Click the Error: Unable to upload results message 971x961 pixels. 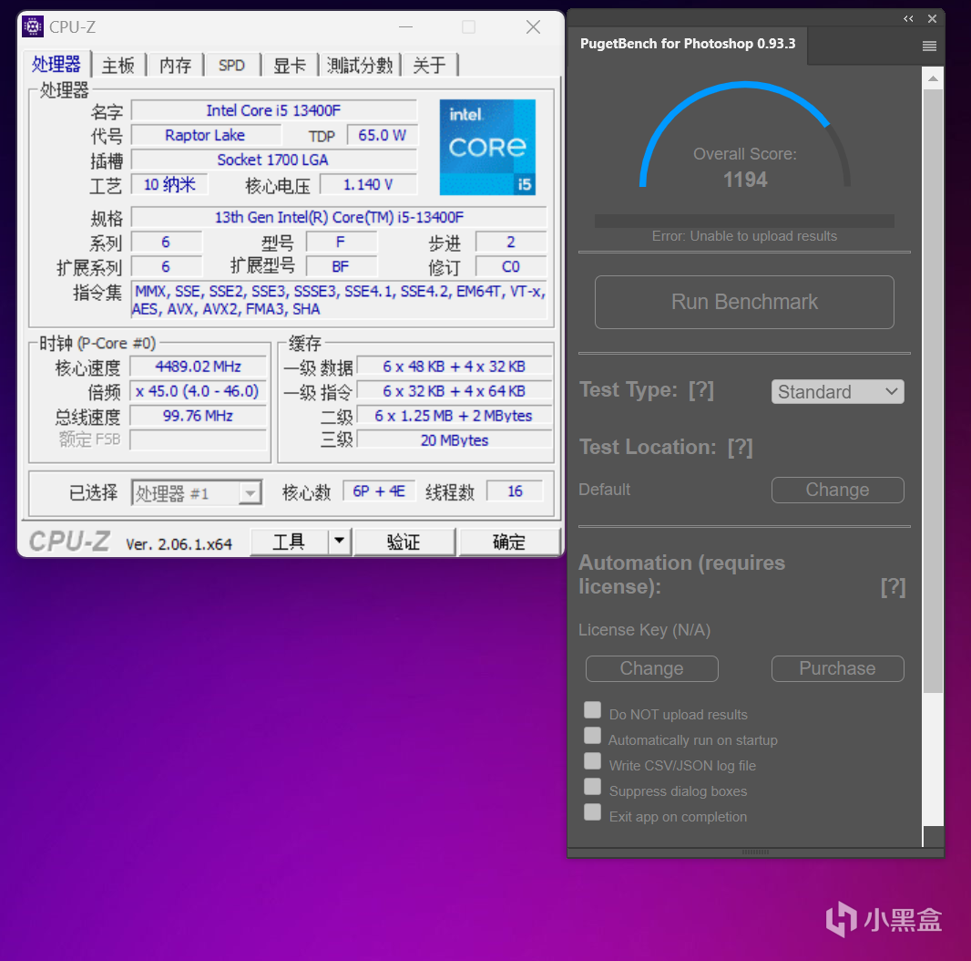pyautogui.click(x=744, y=236)
